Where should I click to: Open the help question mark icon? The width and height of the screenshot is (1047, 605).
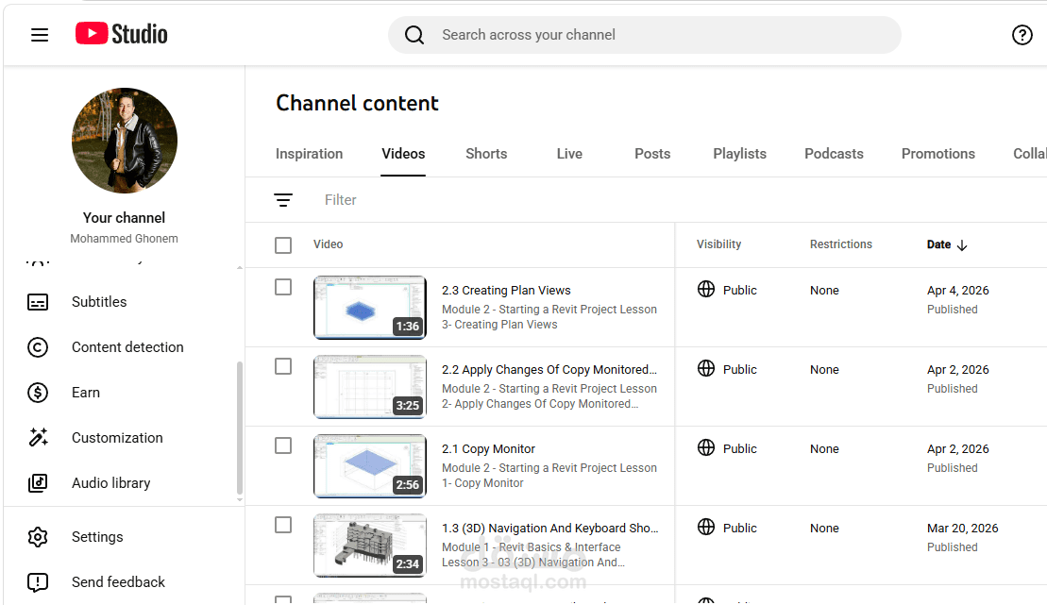point(1022,35)
